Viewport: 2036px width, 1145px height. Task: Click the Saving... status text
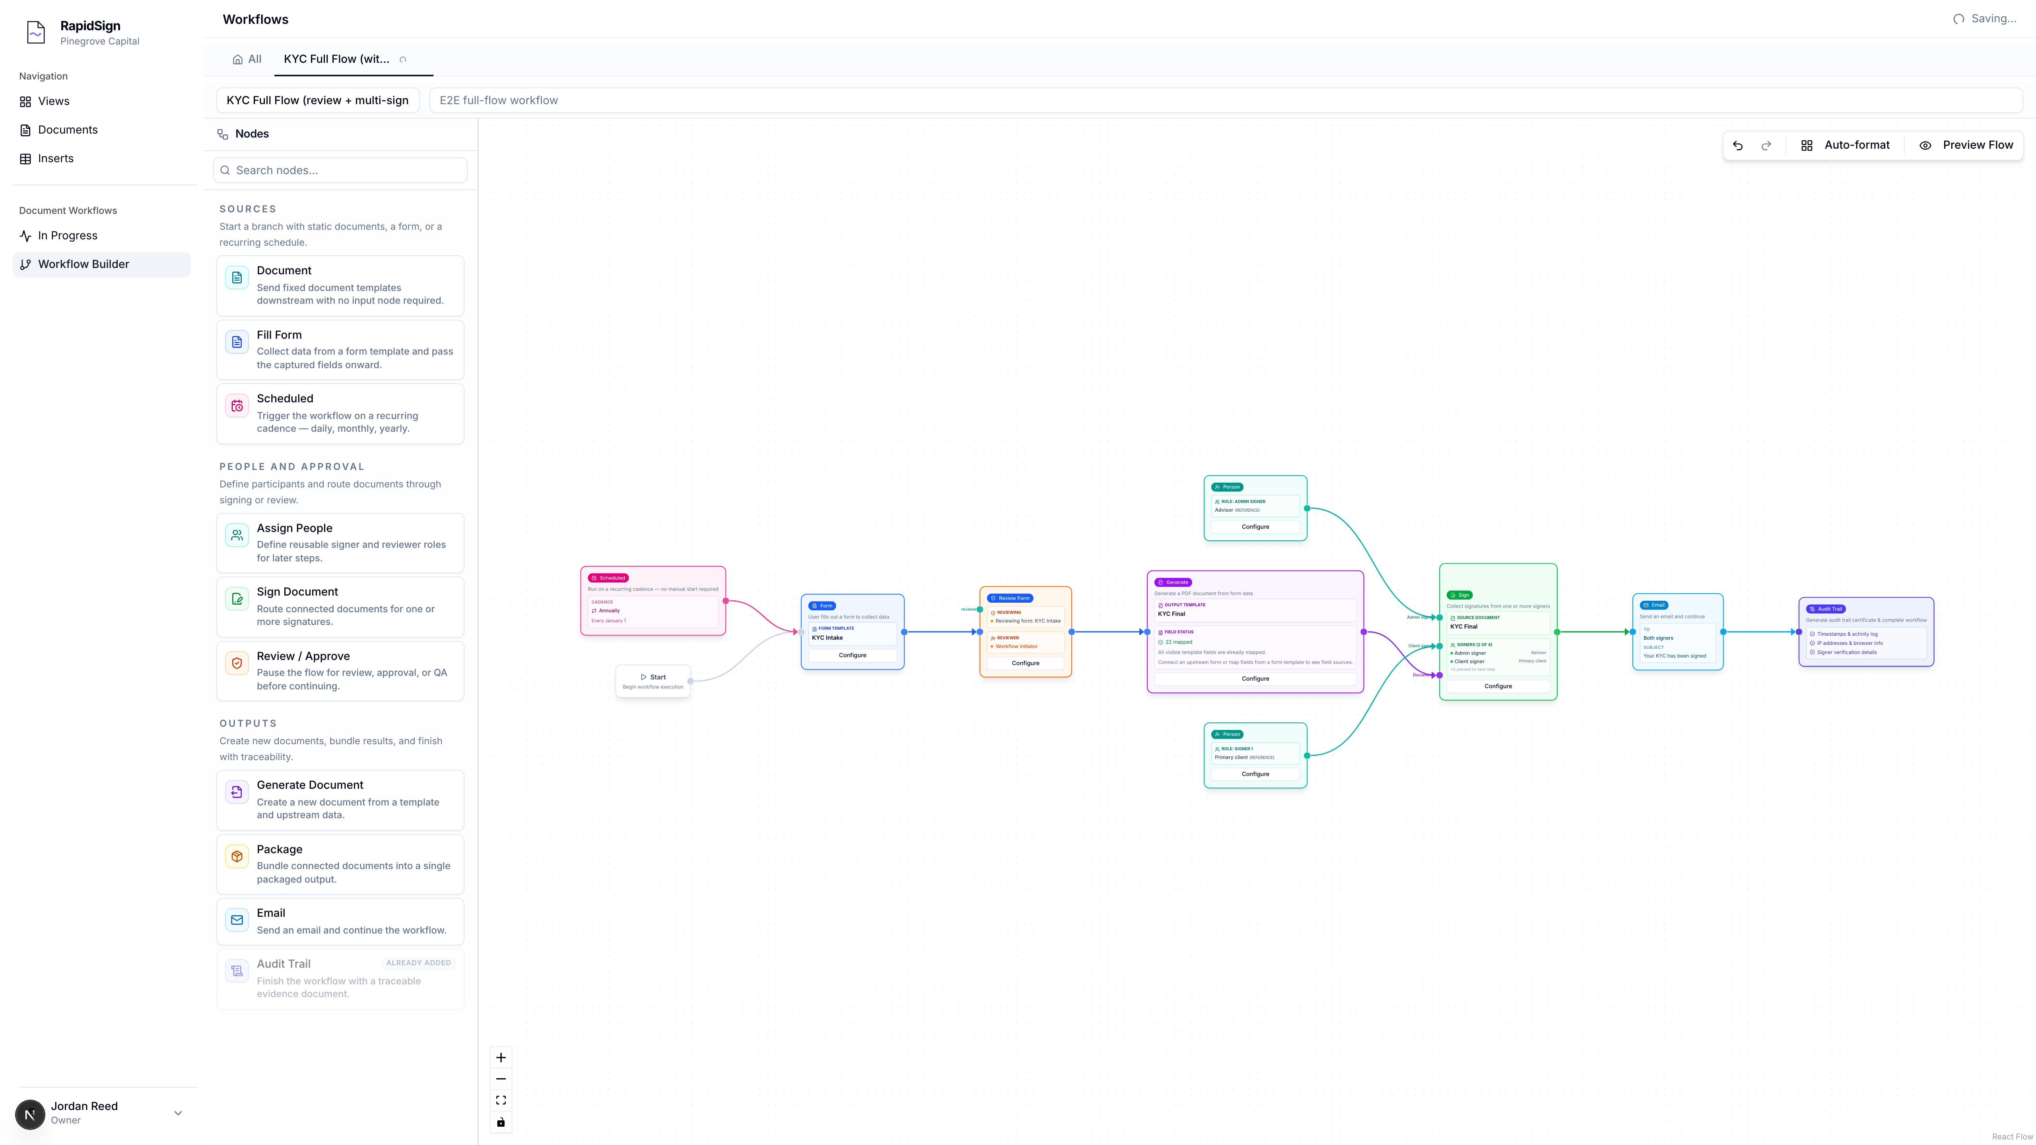(x=1993, y=19)
